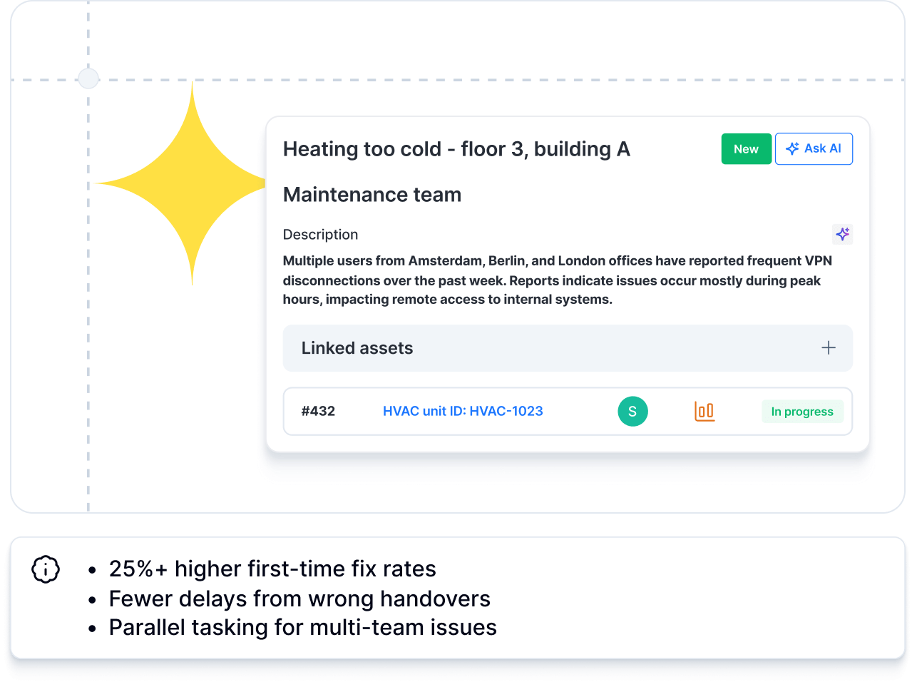Image resolution: width=912 pixels, height=687 pixels.
Task: Click the purple AI sparkle icon beside Description
Action: tap(842, 234)
